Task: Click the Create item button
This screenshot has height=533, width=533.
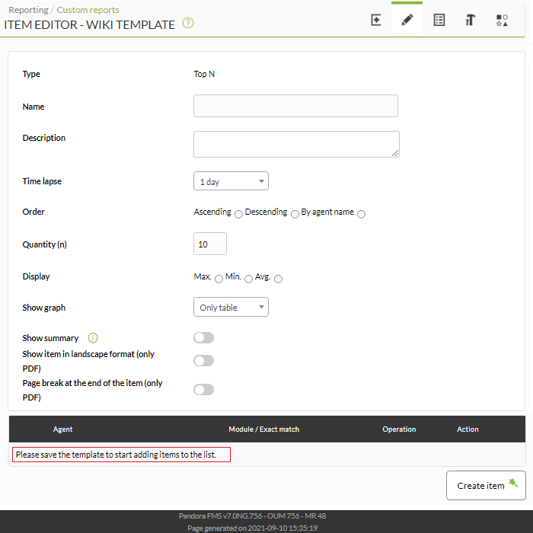Action: 486,485
